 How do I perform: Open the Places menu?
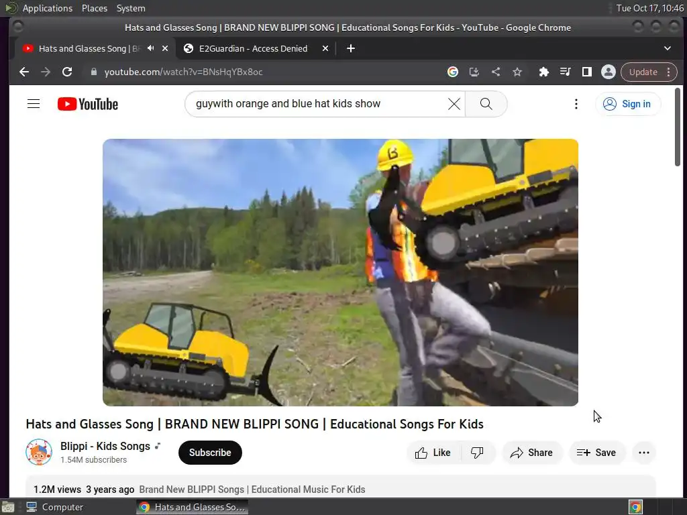tap(95, 8)
